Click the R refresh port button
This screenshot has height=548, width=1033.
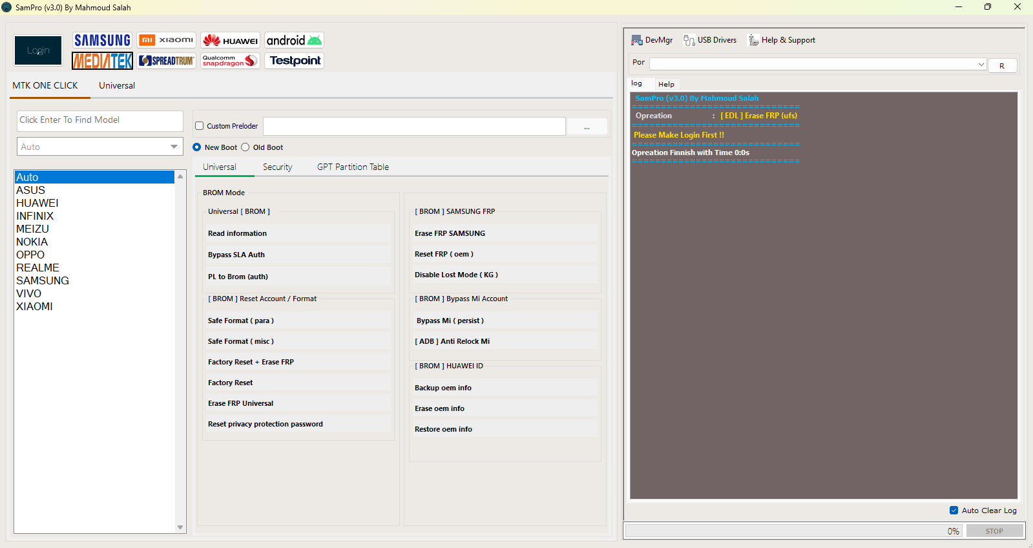pos(1002,65)
